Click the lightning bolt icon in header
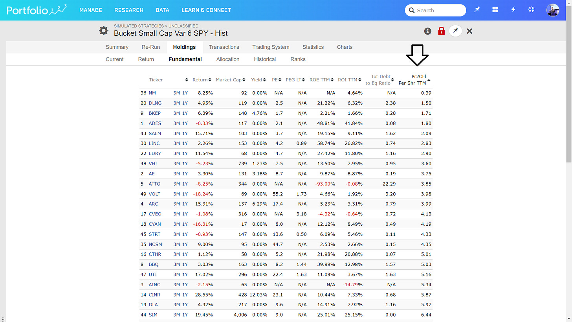Viewport: 572px width, 322px height. coord(513,10)
